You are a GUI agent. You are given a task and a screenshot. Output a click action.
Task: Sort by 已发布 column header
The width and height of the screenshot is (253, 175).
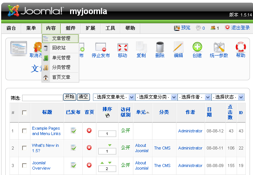click(x=73, y=112)
